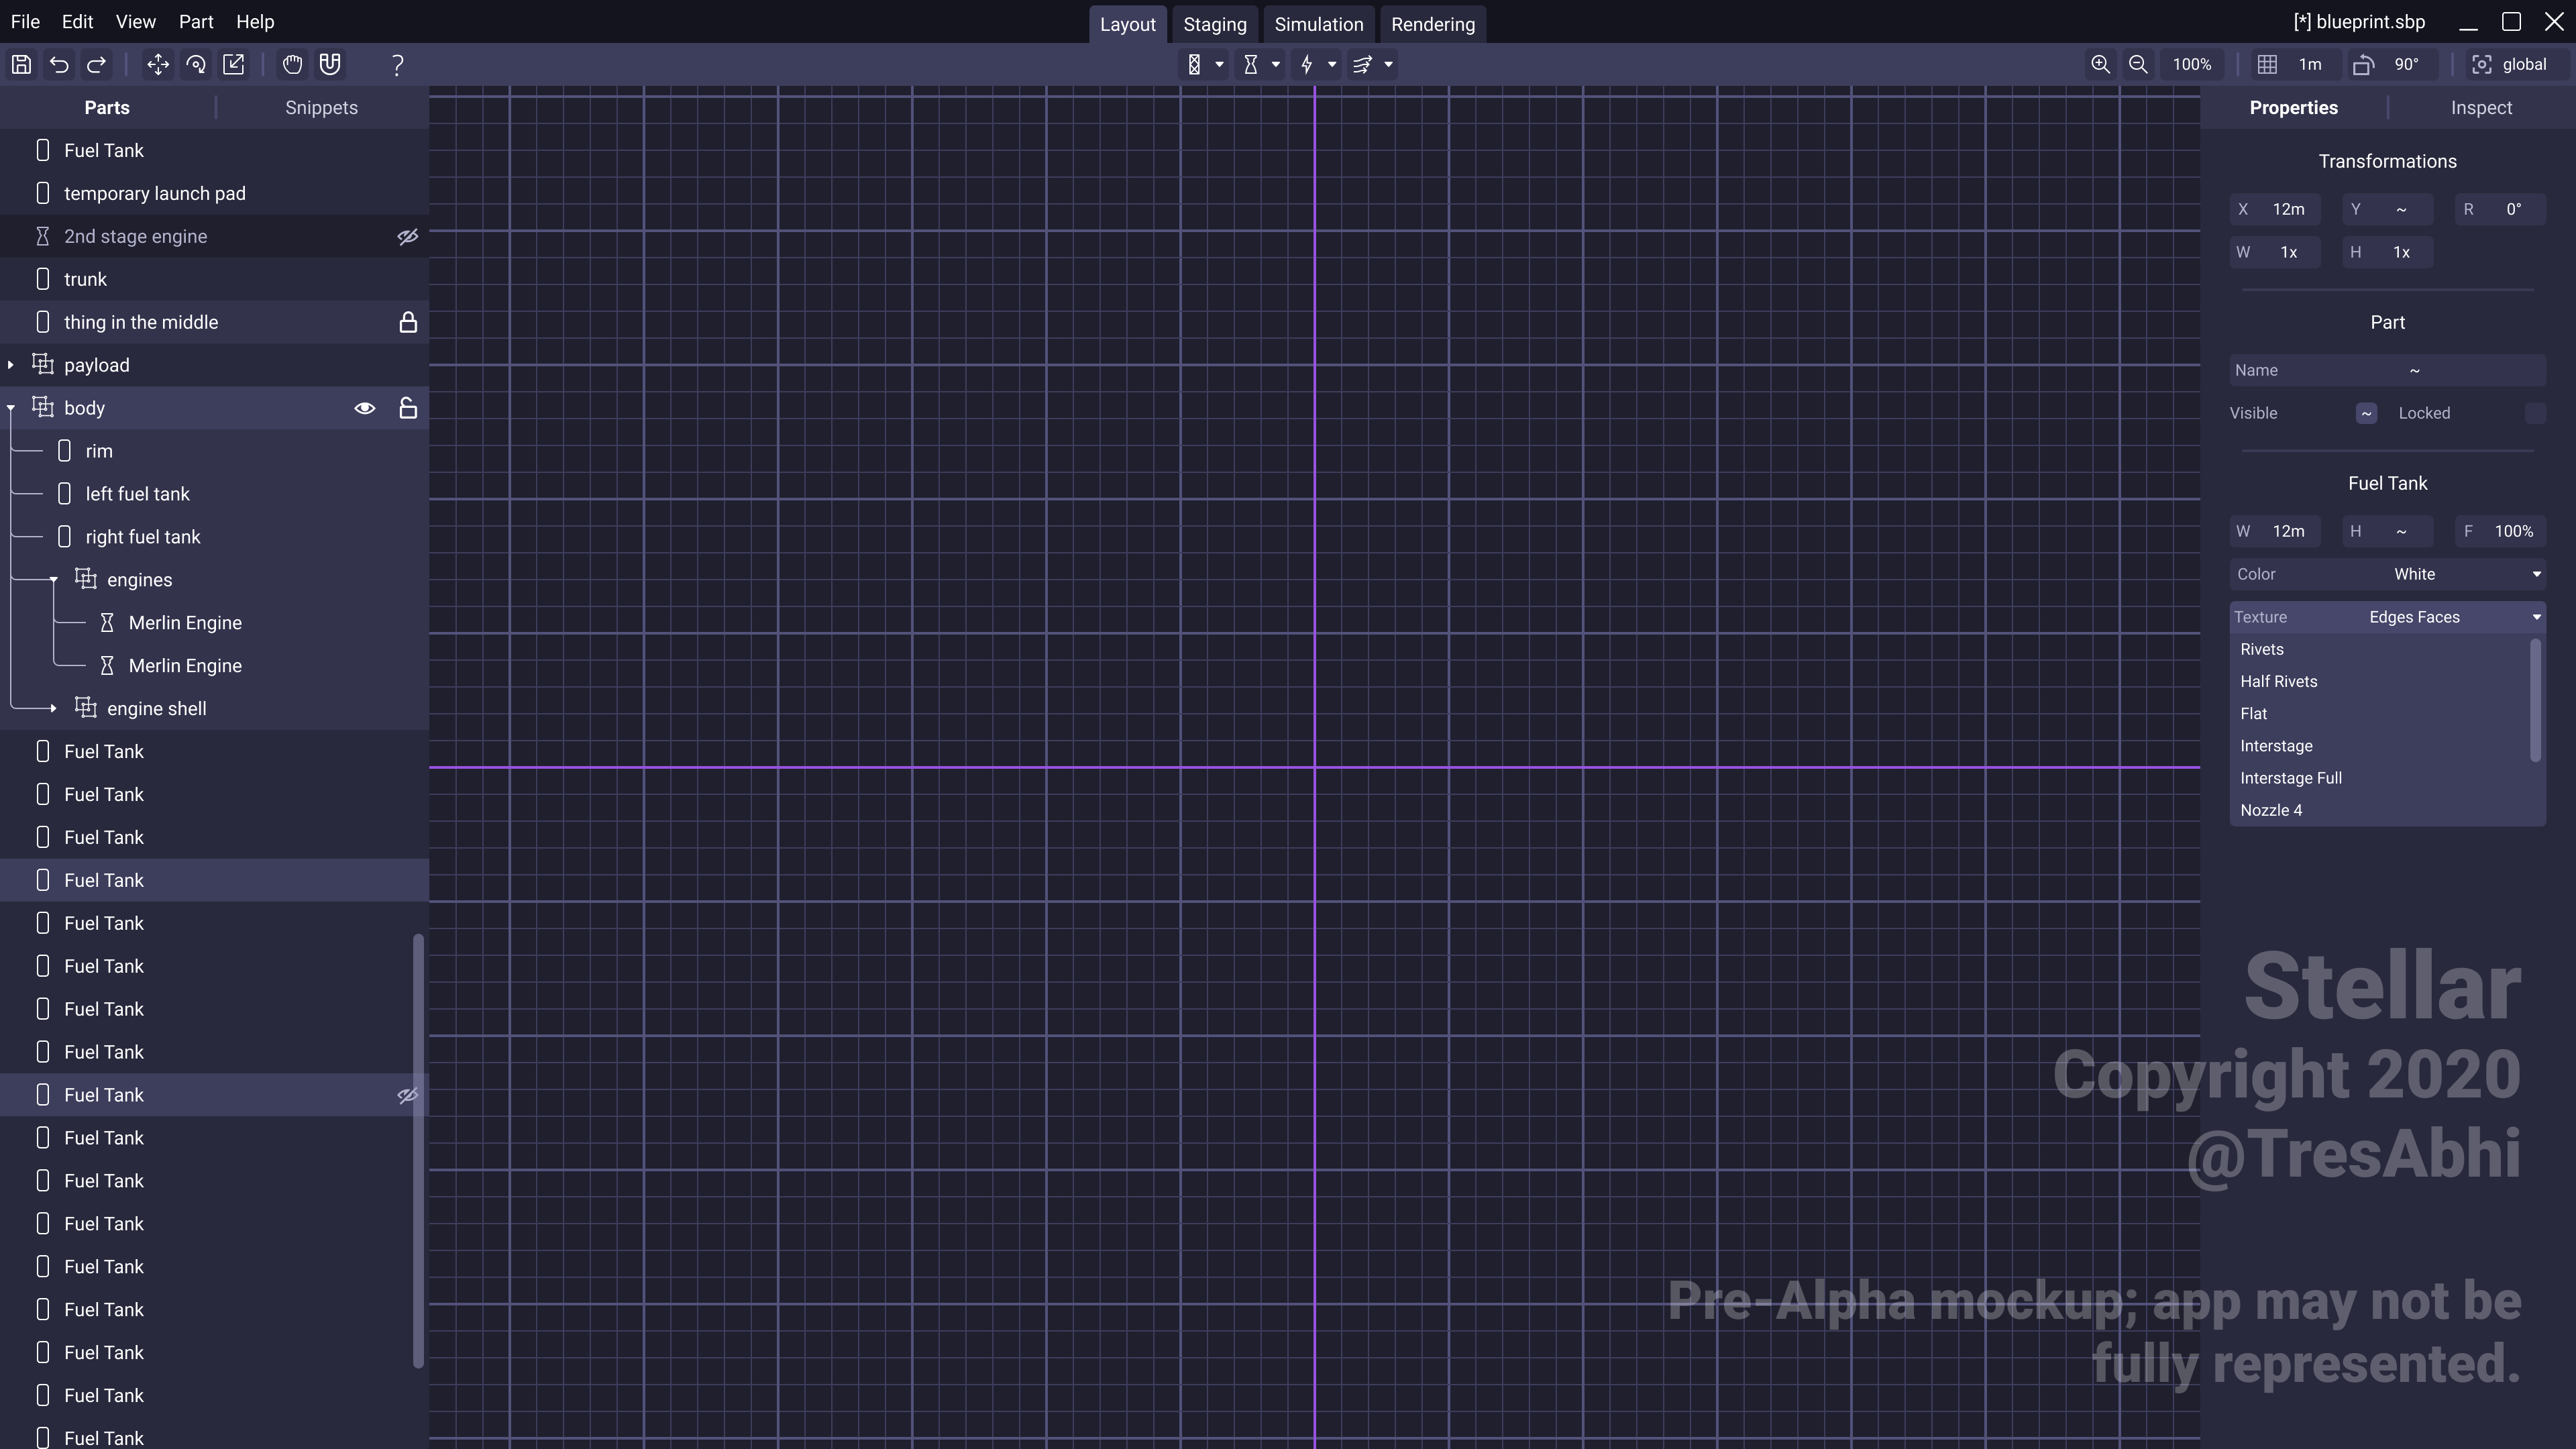
Task: Open the Snippets panel
Action: click(321, 108)
